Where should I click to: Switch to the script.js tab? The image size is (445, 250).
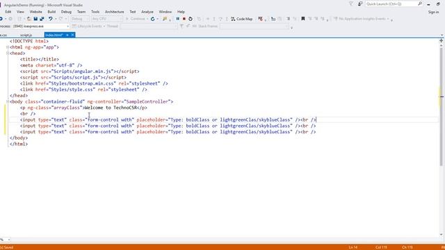pyautogui.click(x=26, y=35)
